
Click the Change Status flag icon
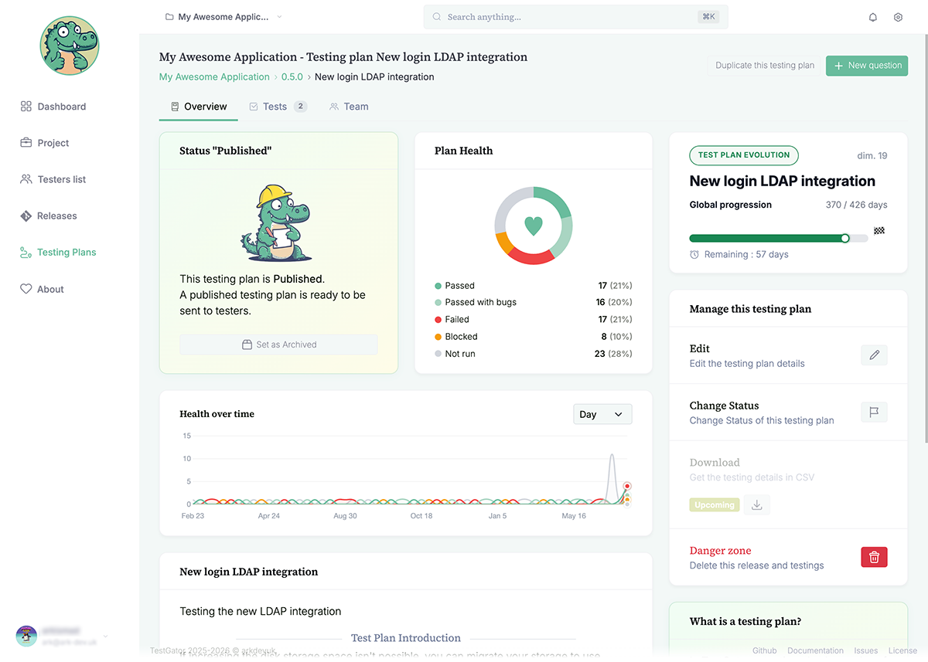[874, 412]
